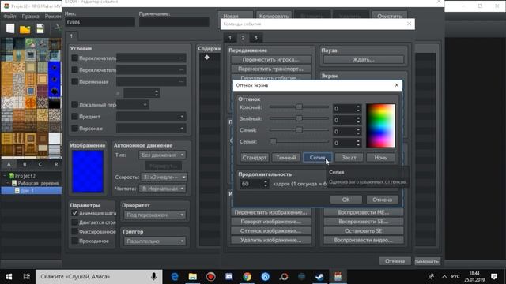Toggle second Переключатель condition checkbox

point(74,69)
